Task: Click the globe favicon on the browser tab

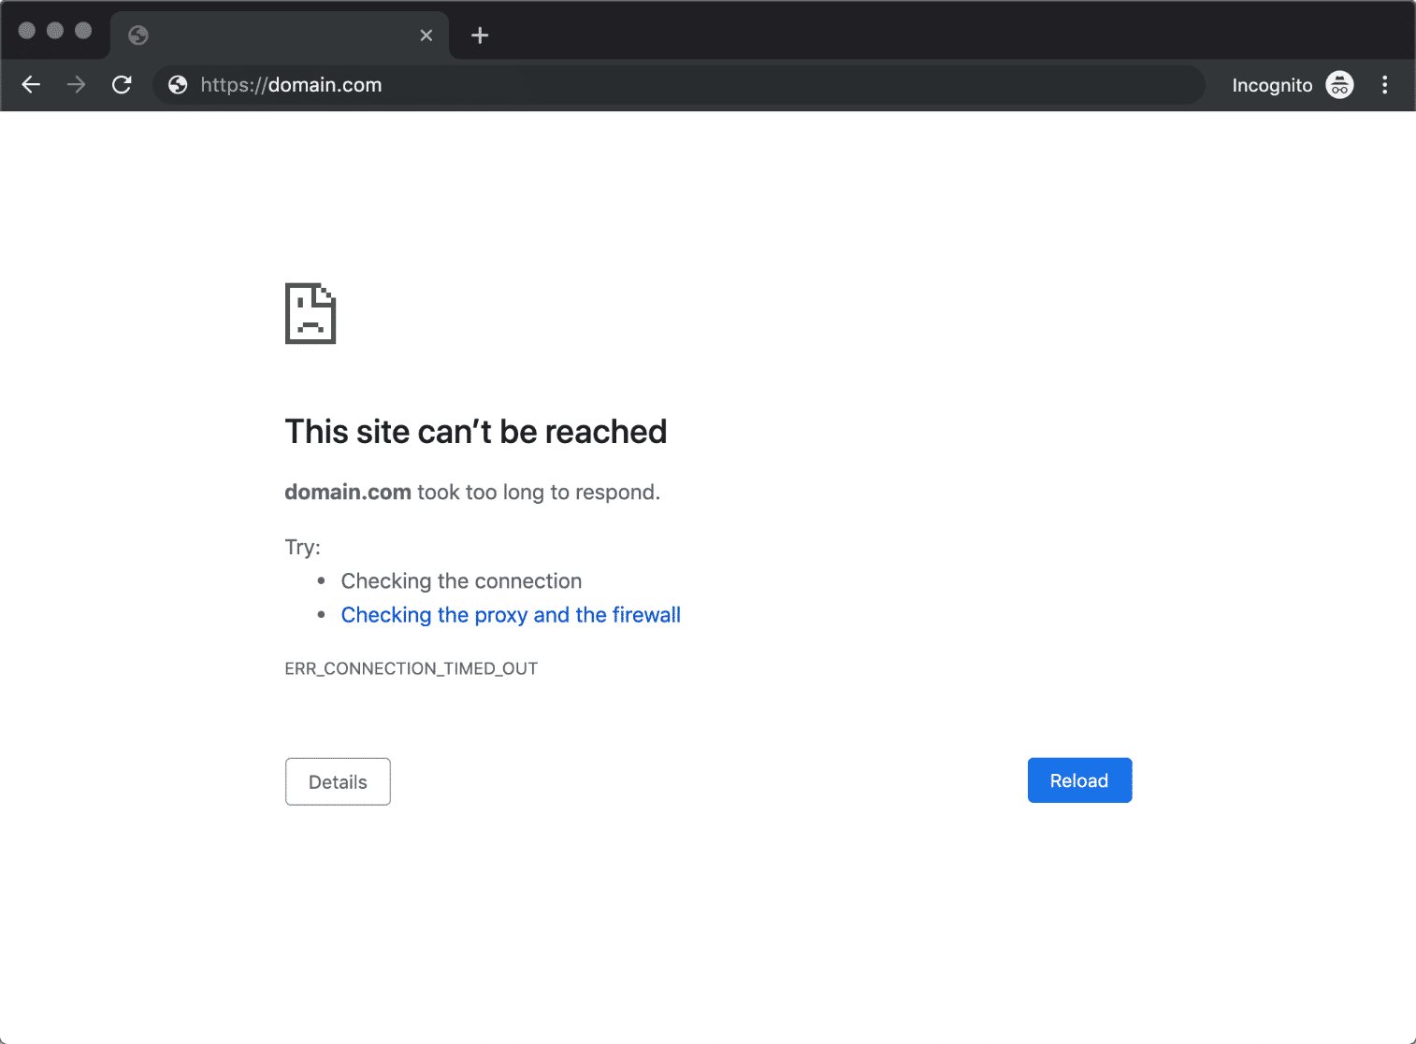Action: (139, 35)
